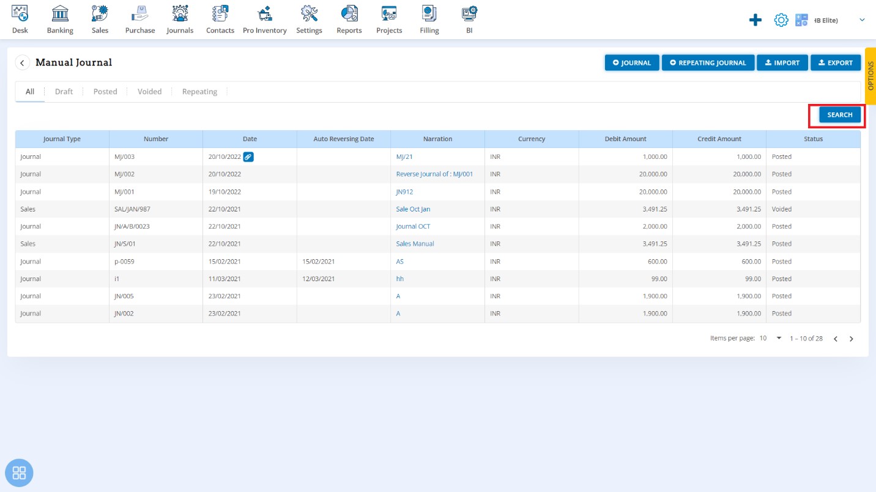876x492 pixels.
Task: Click the Credit Amount column header
Action: [x=719, y=139]
